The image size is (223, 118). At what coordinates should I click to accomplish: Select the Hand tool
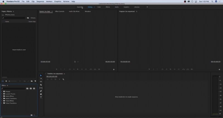41,94
